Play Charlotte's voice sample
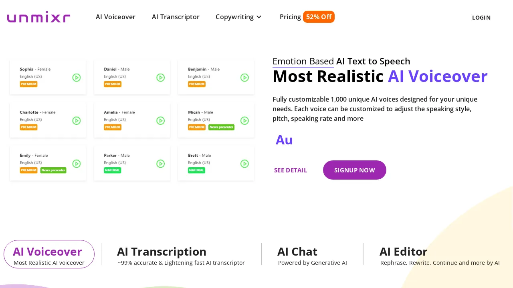The height and width of the screenshot is (288, 513). [77, 120]
